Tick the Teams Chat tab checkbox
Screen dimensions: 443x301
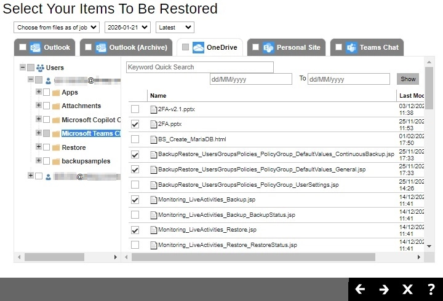(339, 47)
